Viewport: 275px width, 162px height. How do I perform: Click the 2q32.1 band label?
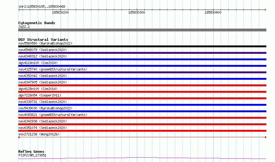click(x=24, y=27)
